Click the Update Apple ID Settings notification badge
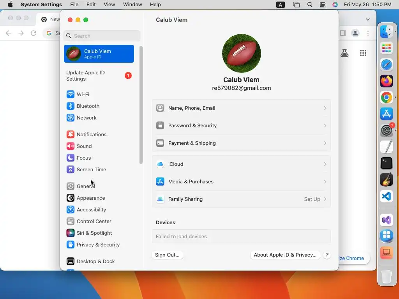The height and width of the screenshot is (299, 399). tap(128, 76)
